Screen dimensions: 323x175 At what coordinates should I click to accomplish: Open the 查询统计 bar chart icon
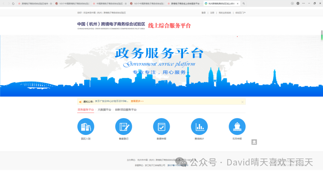point(199,126)
